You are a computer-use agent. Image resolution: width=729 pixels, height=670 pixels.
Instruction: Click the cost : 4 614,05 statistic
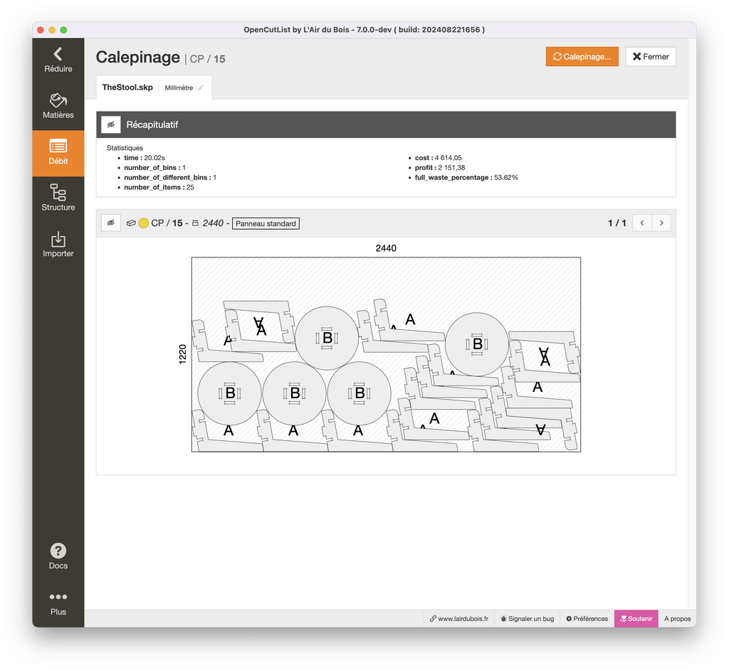tap(438, 158)
